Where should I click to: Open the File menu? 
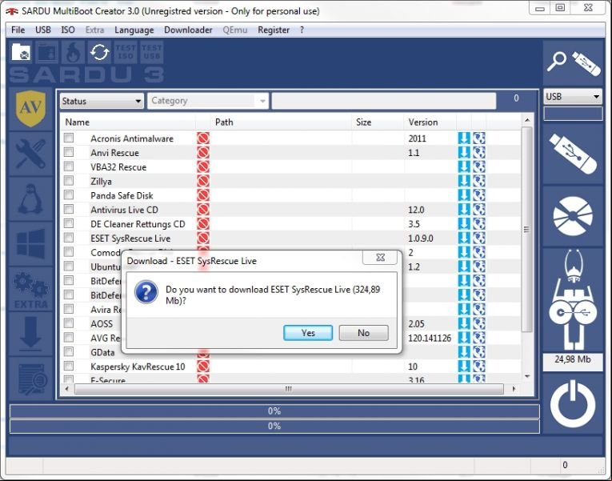tap(18, 30)
